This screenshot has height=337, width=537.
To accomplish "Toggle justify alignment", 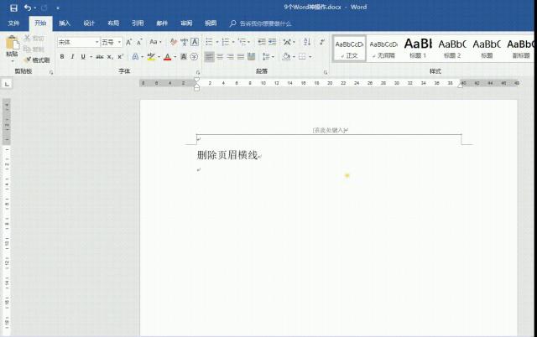I will (x=241, y=57).
